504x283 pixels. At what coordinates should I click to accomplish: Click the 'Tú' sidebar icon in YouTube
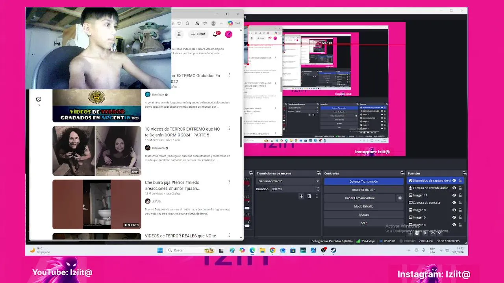click(39, 101)
